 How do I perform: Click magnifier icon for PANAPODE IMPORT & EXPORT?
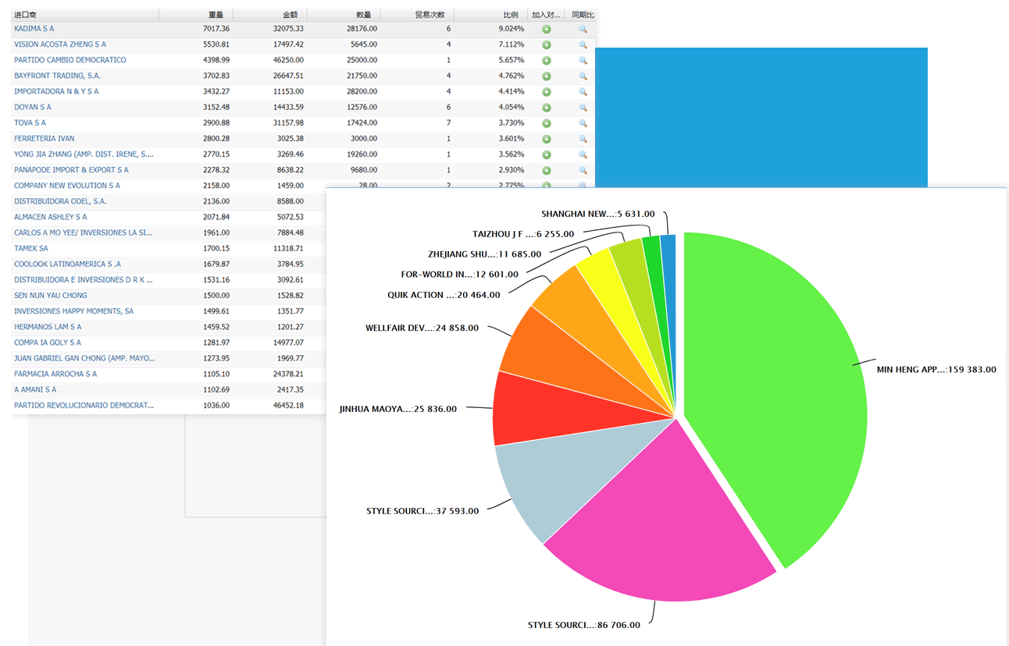(x=583, y=170)
